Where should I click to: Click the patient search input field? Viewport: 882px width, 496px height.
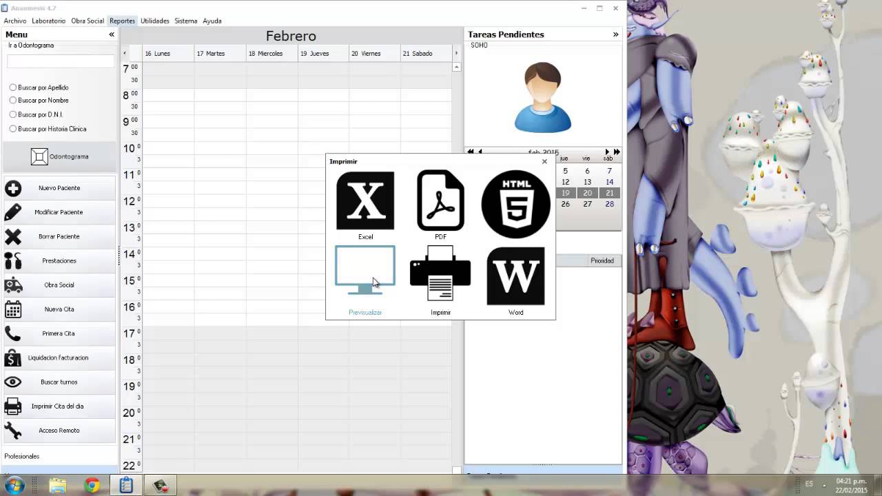[x=61, y=61]
